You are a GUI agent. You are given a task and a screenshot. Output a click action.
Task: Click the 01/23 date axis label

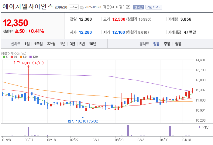click(x=6, y=140)
